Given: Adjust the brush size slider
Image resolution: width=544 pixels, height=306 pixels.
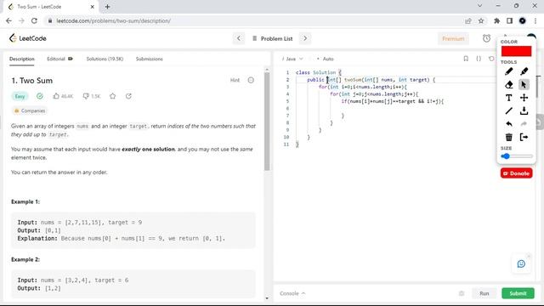Looking at the screenshot, I should click(517, 156).
